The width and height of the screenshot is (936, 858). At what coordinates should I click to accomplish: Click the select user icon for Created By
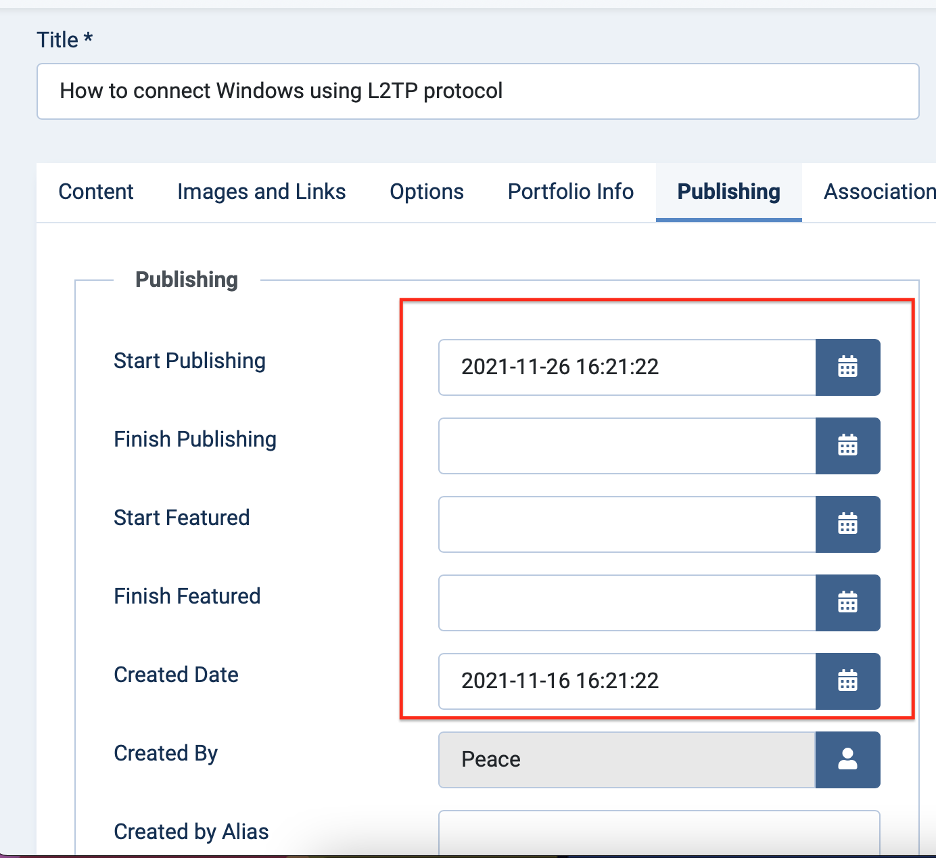[x=848, y=760]
